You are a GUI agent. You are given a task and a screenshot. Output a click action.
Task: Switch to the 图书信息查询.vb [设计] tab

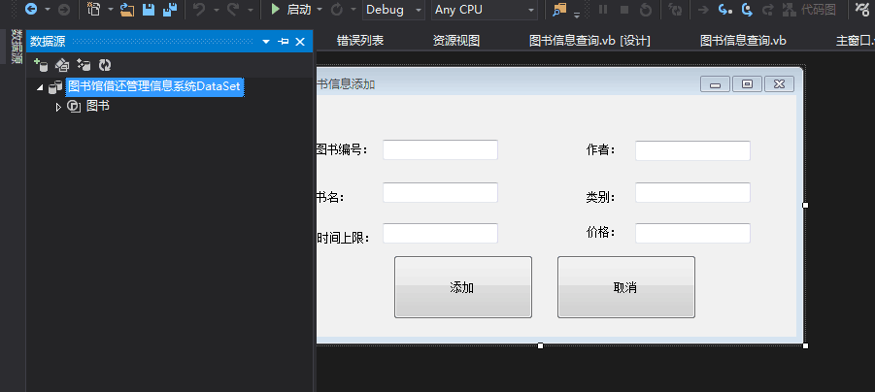pyautogui.click(x=589, y=41)
